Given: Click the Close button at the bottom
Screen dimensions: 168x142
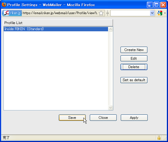Looking at the screenshot, I should pyautogui.click(x=103, y=118).
